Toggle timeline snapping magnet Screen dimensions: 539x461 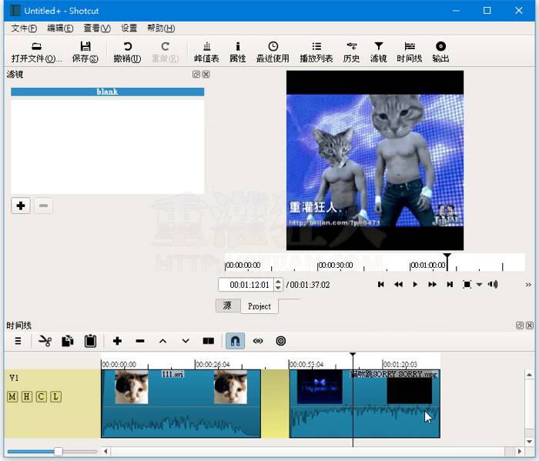coord(235,341)
